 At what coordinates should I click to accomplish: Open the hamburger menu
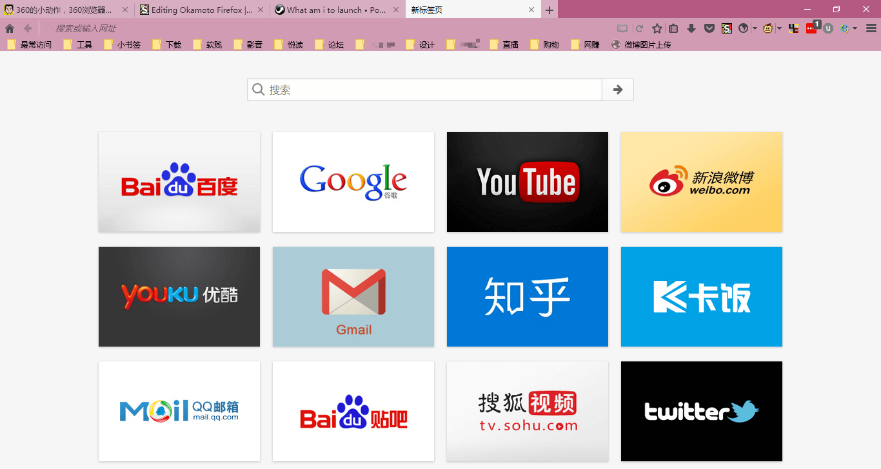coord(871,28)
